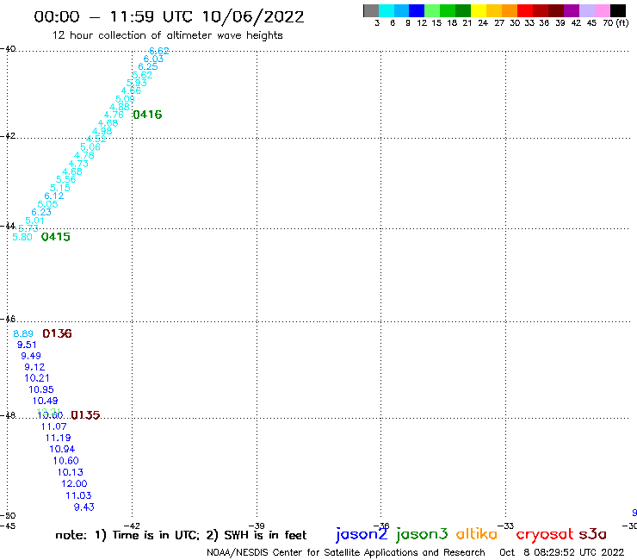
Task: Select wave height value 10.13
Action: tap(71, 473)
